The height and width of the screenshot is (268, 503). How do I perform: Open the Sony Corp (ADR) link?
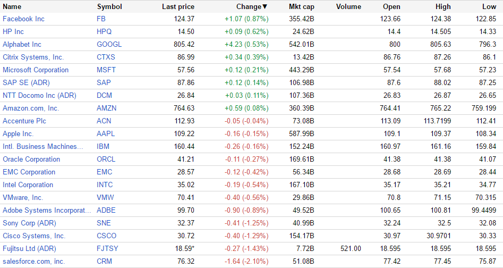29,223
